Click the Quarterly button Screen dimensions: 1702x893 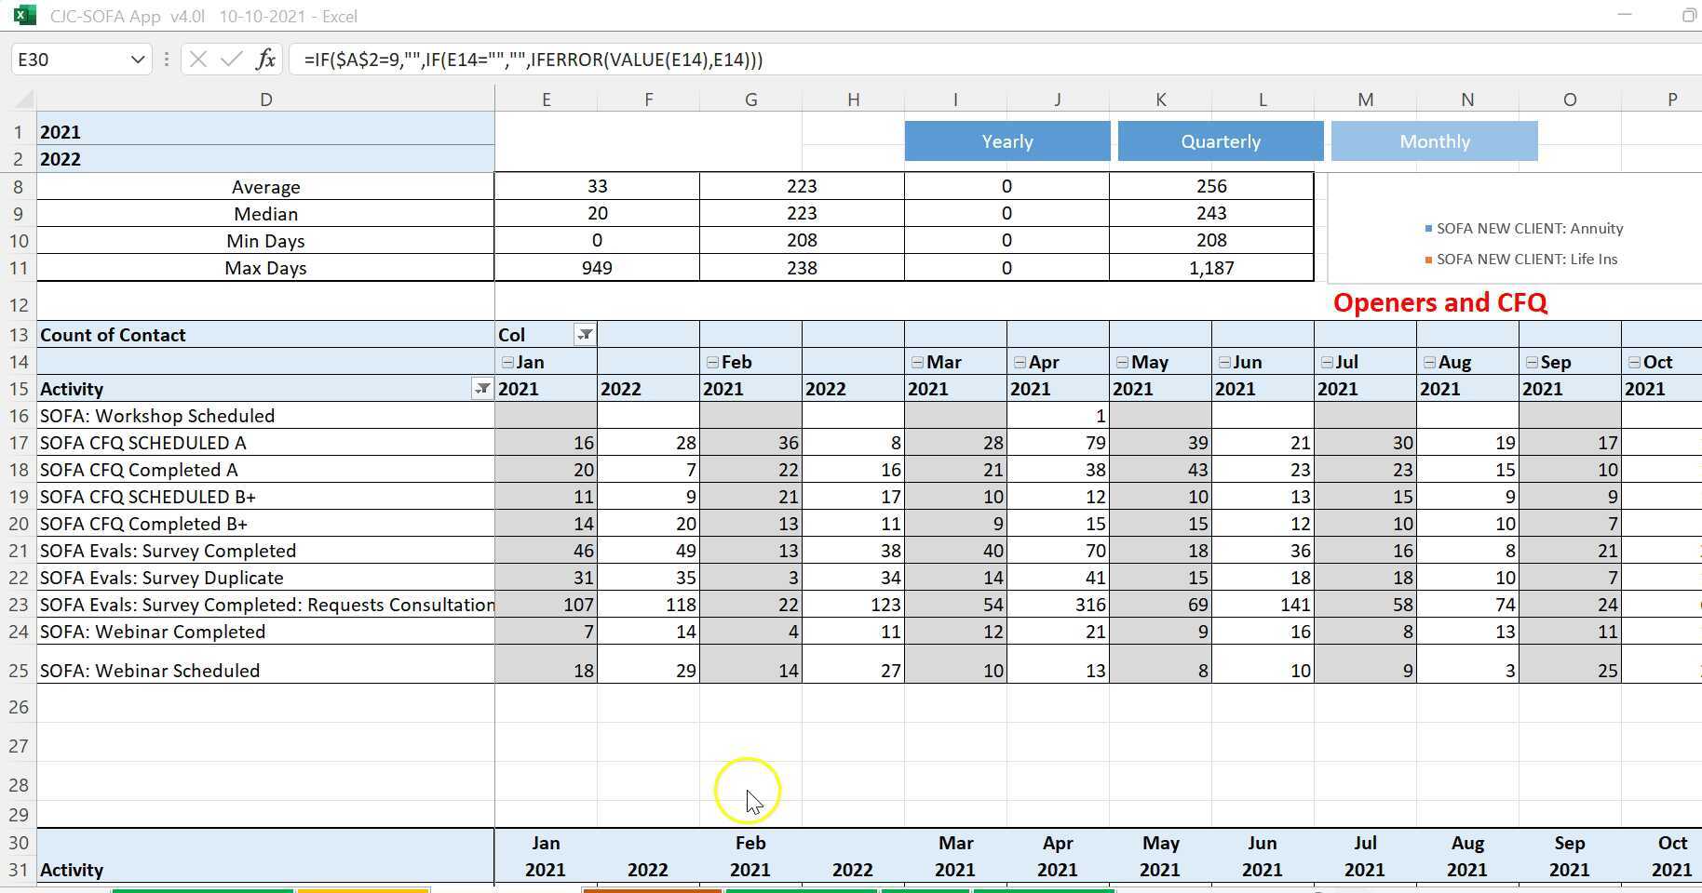(x=1221, y=141)
